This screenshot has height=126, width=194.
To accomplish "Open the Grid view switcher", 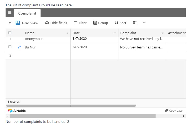I will tap(27, 23).
